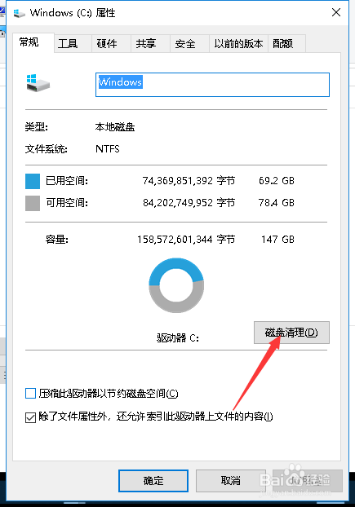Click the 已用空间 label
The image size is (355, 507).
click(x=67, y=181)
